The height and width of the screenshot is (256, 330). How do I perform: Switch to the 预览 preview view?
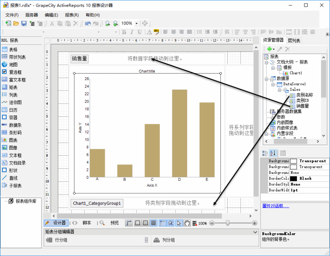pyautogui.click(x=114, y=223)
